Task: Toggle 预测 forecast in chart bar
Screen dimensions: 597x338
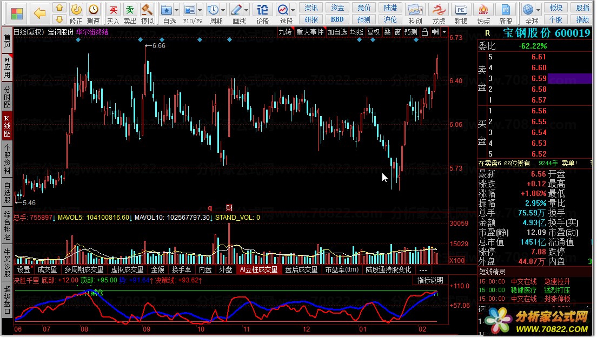Action: (x=411, y=32)
